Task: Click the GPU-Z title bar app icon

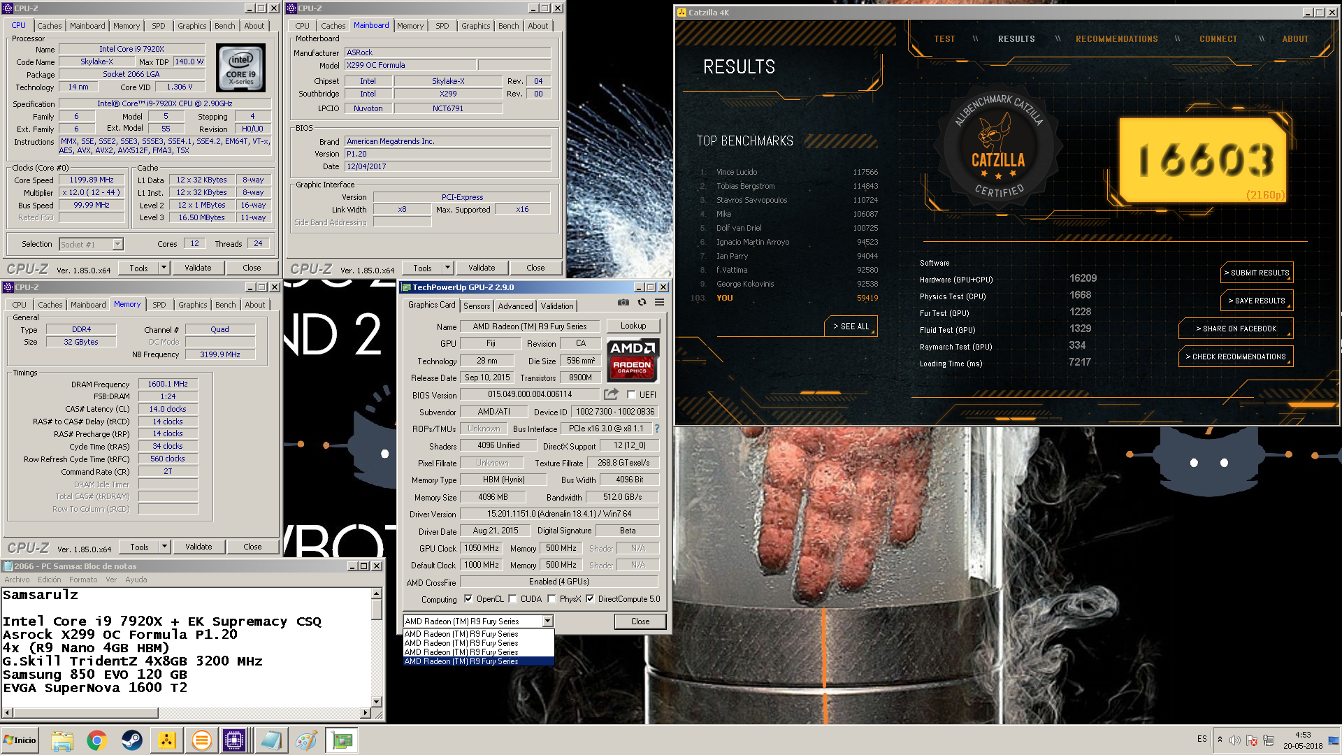Action: (406, 287)
